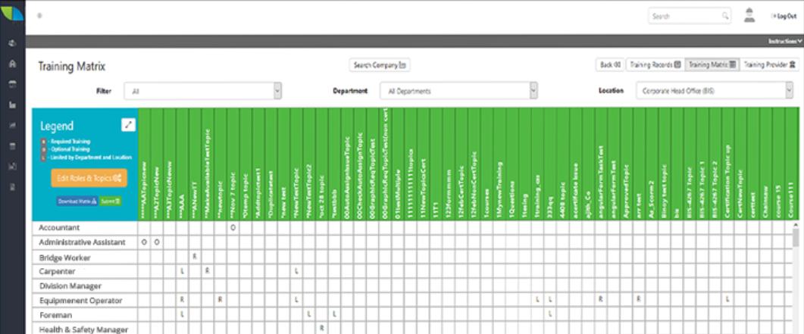Switch to the Training Provider tab

769,65
